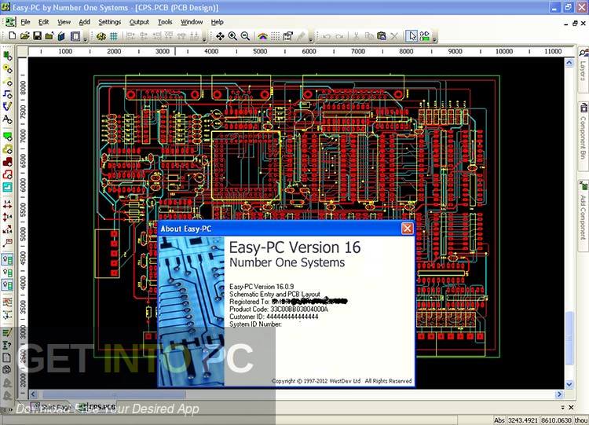Click the horizontal scrollbar left arrow
589x425 pixels.
(x=33, y=394)
